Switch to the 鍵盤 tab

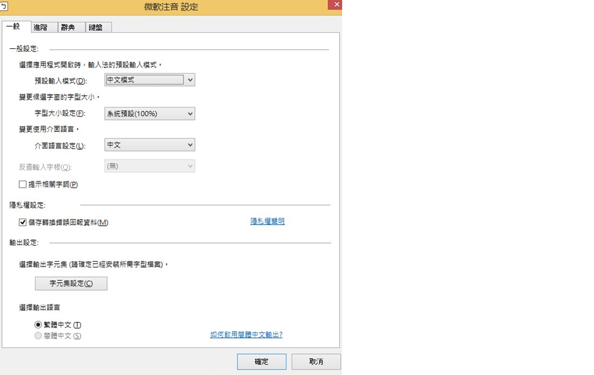click(98, 27)
